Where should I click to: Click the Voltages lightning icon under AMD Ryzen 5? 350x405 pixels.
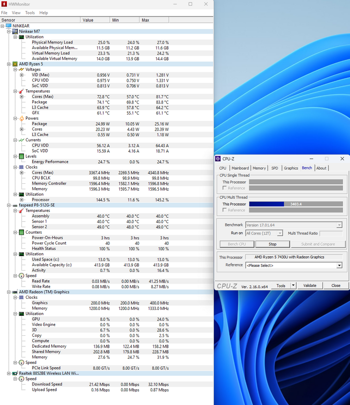[x=21, y=69]
